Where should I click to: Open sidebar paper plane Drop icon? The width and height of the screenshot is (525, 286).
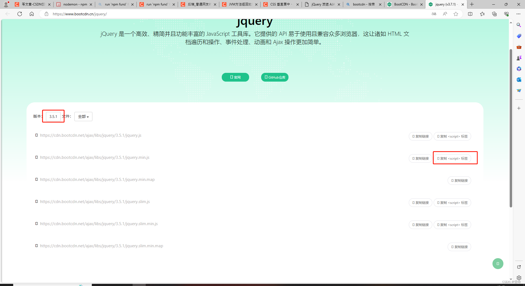(519, 91)
